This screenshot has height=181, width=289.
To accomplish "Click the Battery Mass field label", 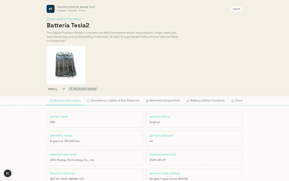I will click(x=59, y=117).
